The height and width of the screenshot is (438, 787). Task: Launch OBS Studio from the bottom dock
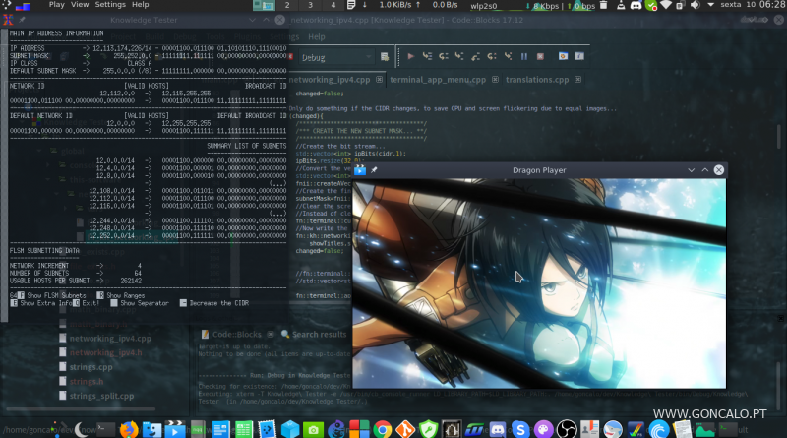[567, 430]
